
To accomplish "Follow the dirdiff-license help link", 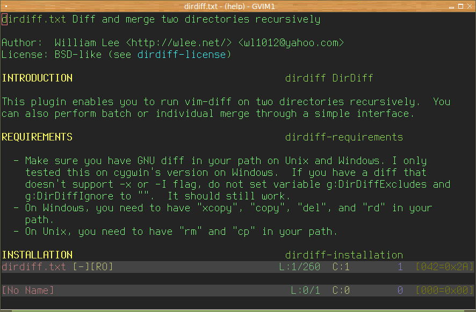I will [x=184, y=54].
